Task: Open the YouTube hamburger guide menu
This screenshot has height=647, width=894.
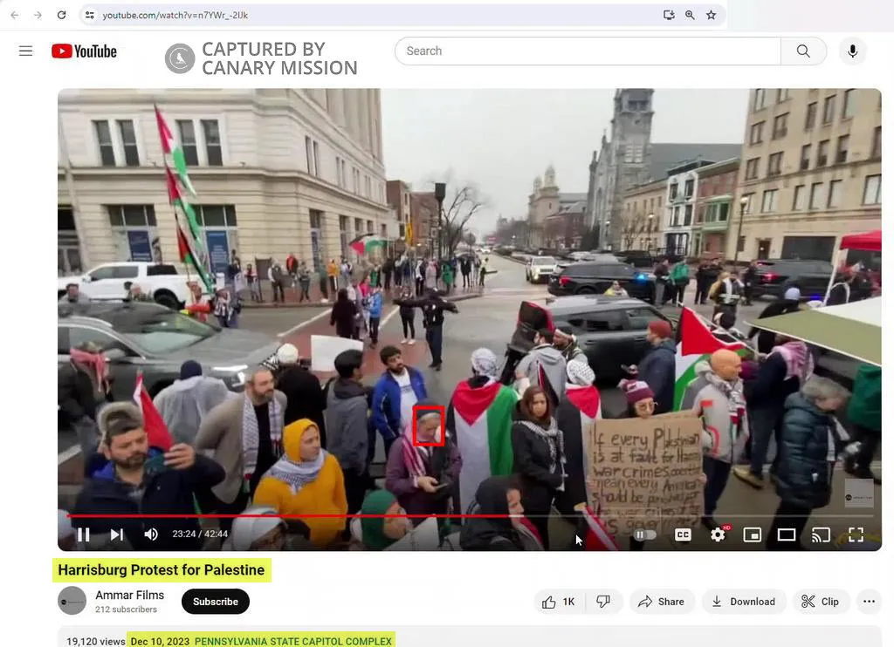Action: coord(25,51)
